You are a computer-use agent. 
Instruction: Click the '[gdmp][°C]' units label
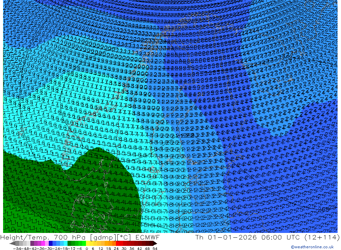click(110, 237)
